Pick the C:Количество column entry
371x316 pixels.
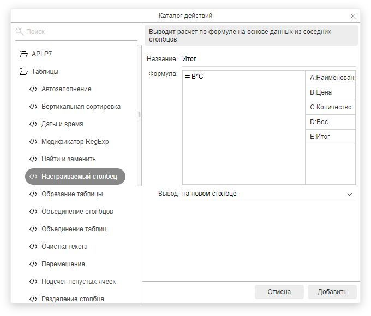tap(330, 107)
